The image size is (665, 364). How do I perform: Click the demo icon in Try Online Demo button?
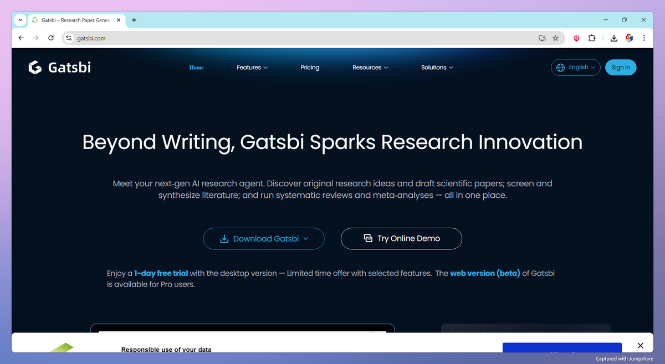pyautogui.click(x=367, y=238)
